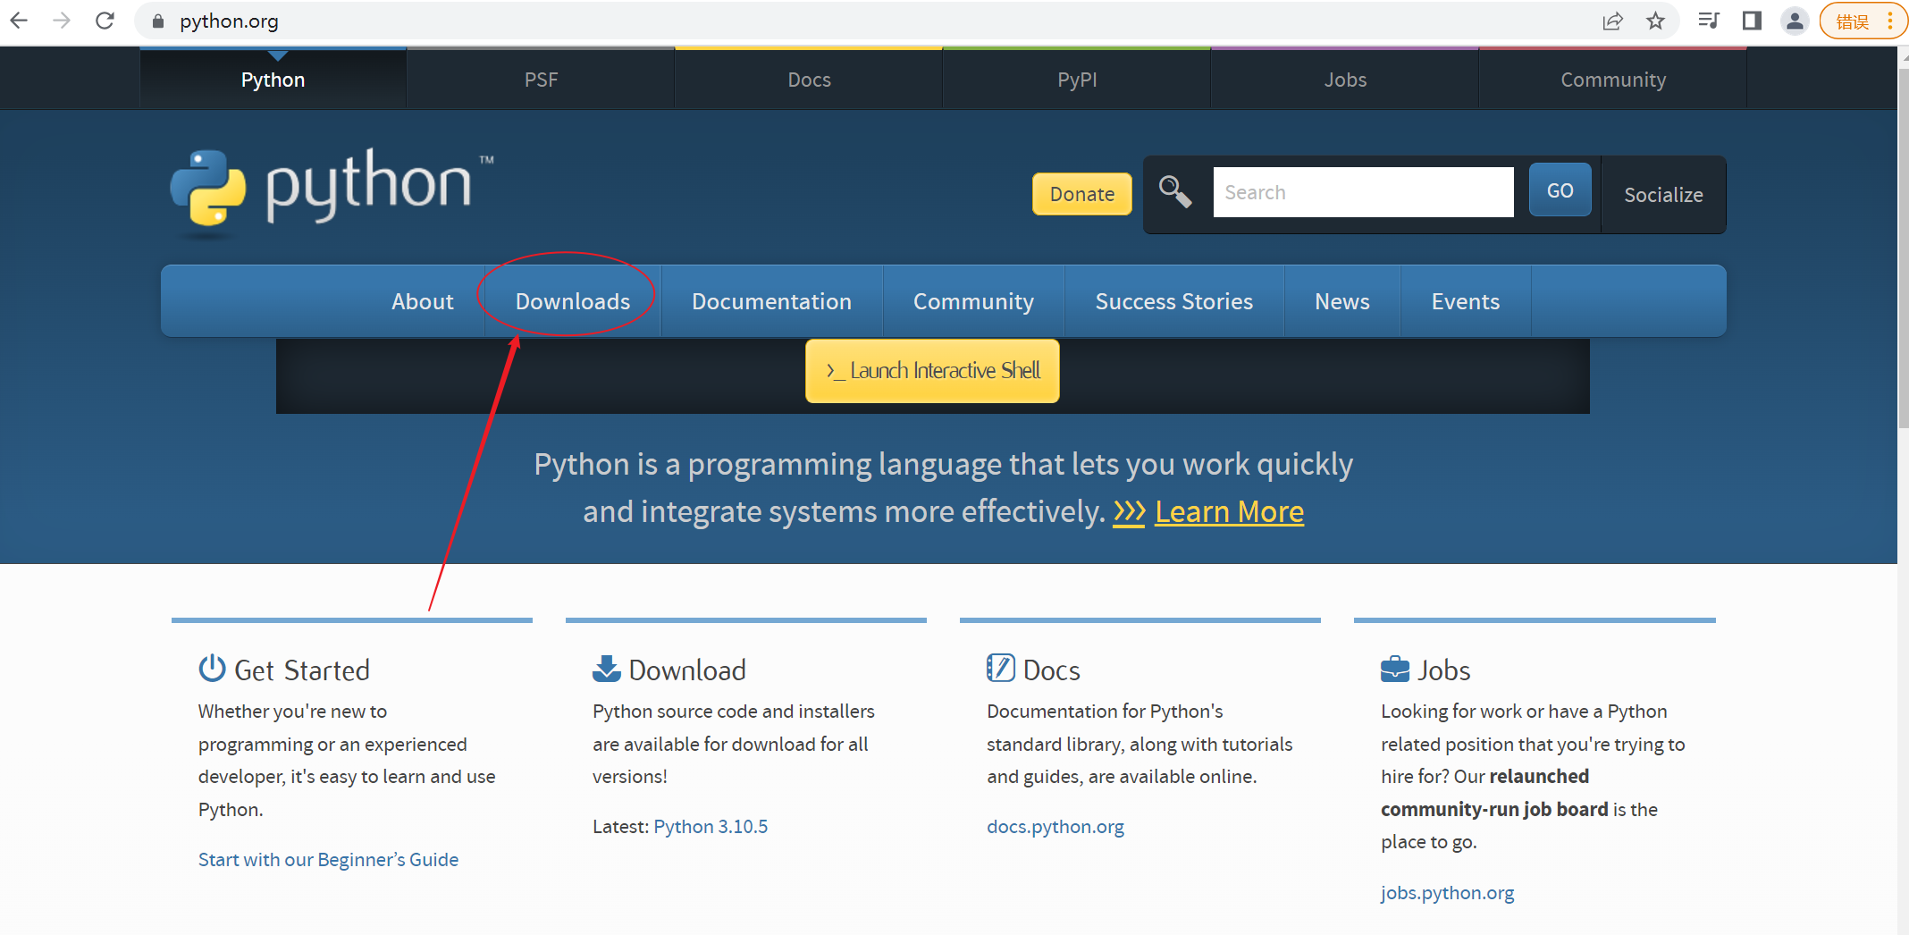Open the News menu

1342,301
